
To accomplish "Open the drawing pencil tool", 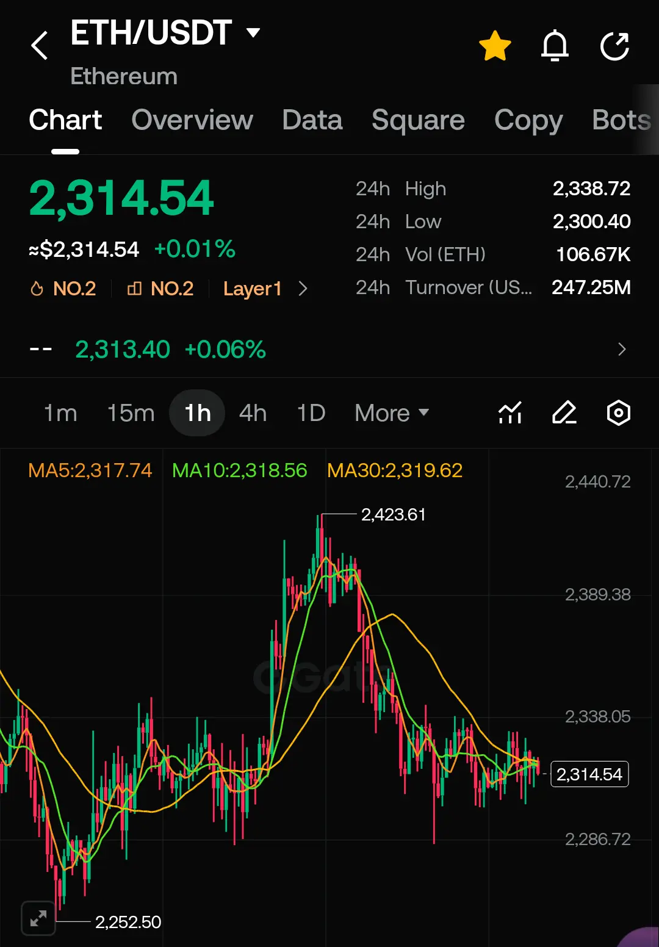I will (x=564, y=413).
